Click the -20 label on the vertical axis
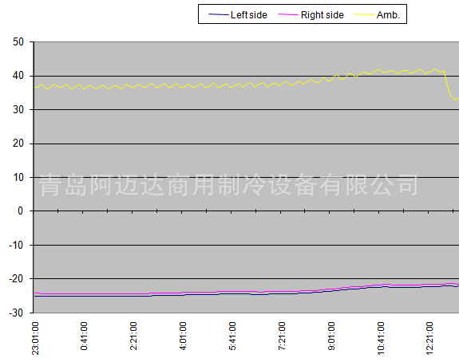Screen dimensions: 459x362 tap(17, 278)
